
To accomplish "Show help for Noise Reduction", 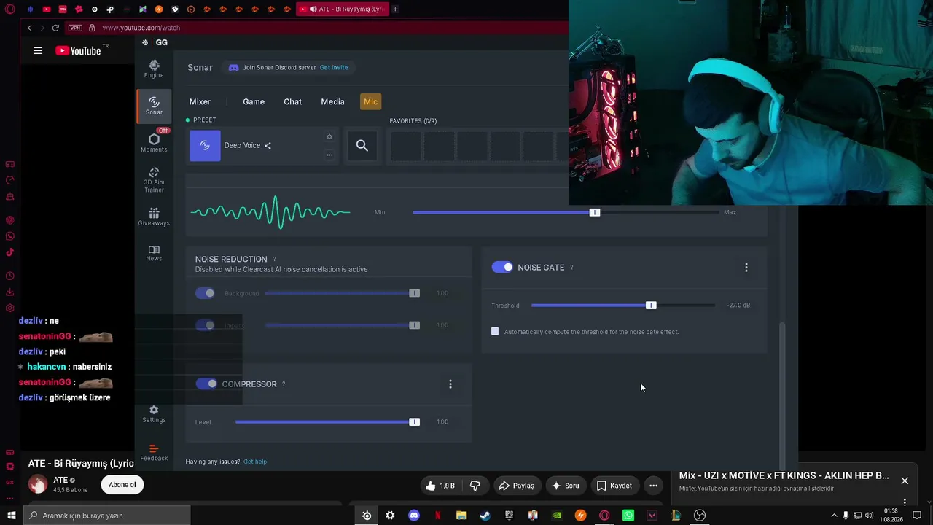I will coord(274,260).
